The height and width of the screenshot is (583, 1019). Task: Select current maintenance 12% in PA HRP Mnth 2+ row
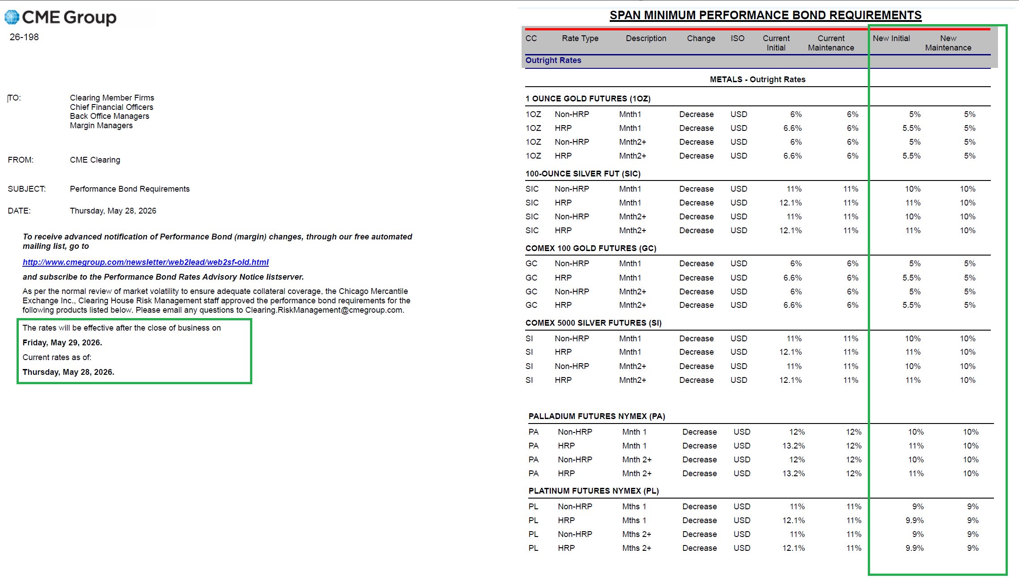click(x=853, y=474)
